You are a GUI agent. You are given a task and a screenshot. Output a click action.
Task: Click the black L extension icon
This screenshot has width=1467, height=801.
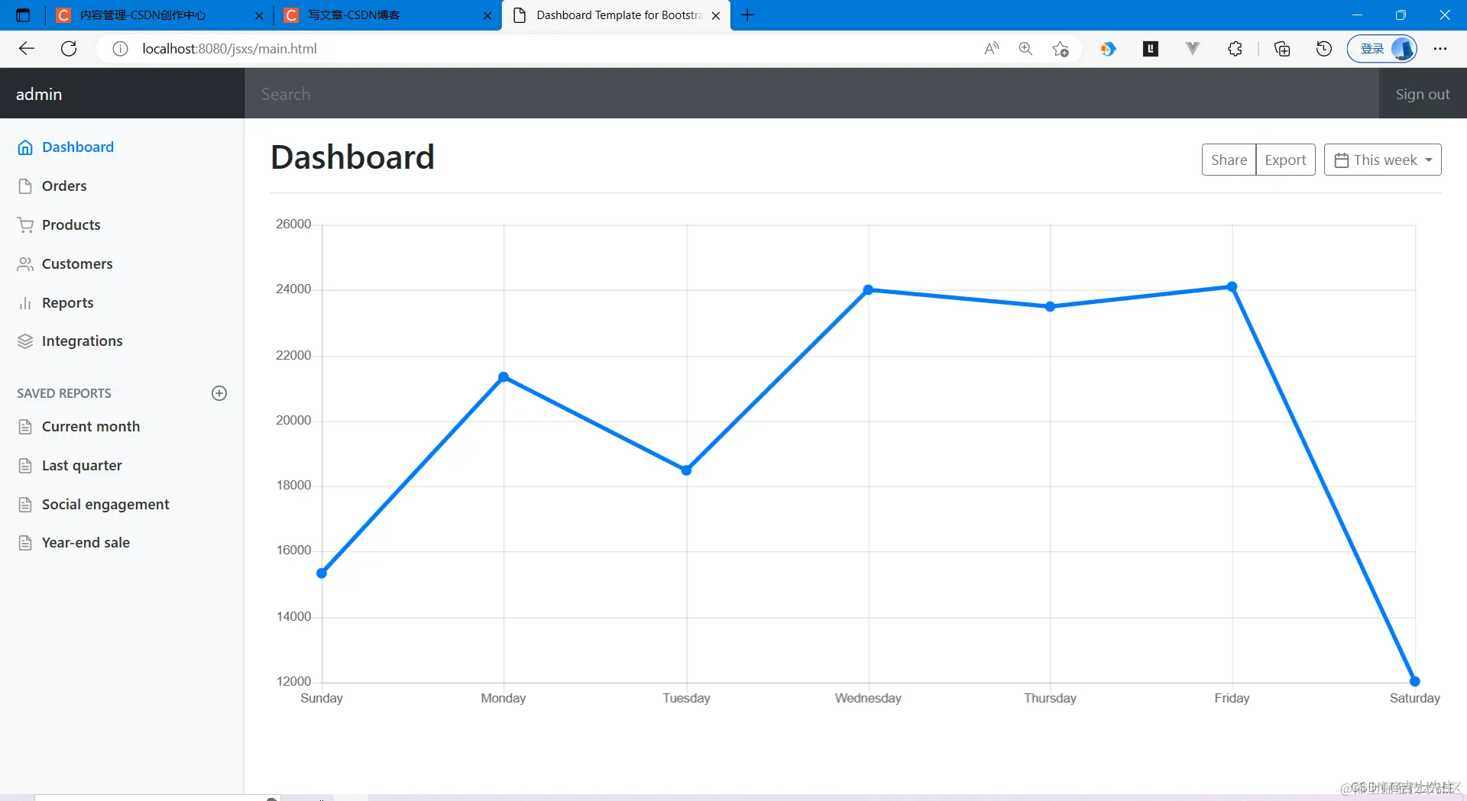pos(1151,49)
